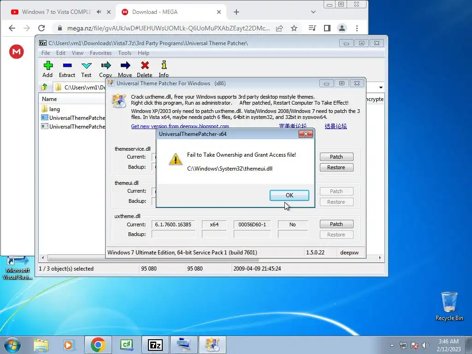This screenshot has height=354, width=472.
Task: Open the 7-Zip Help menu
Action: (x=144, y=53)
